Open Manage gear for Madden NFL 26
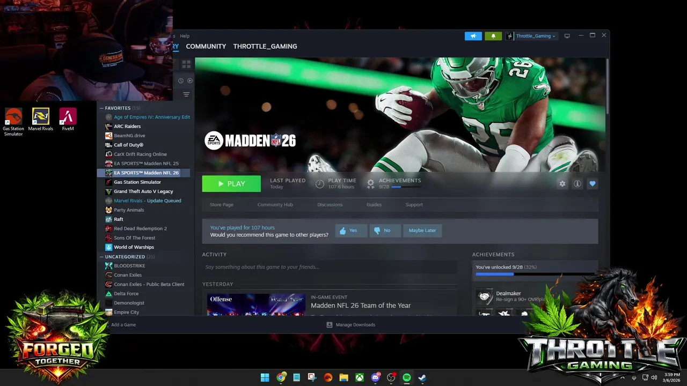The width and height of the screenshot is (687, 386). point(562,184)
